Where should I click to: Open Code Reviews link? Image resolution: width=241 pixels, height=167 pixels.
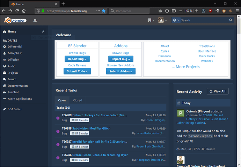point(77,65)
